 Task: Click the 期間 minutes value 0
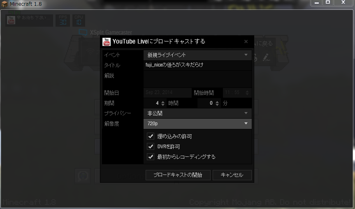point(211,103)
